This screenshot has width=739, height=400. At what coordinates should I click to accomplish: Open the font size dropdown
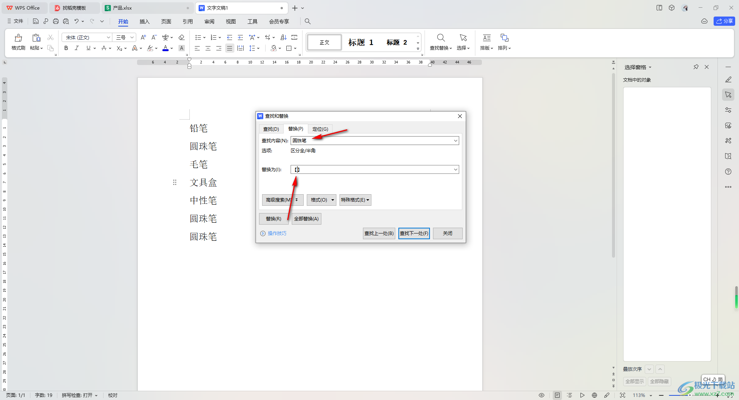point(132,37)
